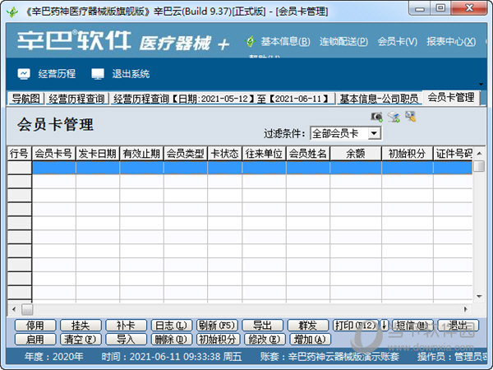Switch to the 基本信息-公司职员 tab

(379, 99)
